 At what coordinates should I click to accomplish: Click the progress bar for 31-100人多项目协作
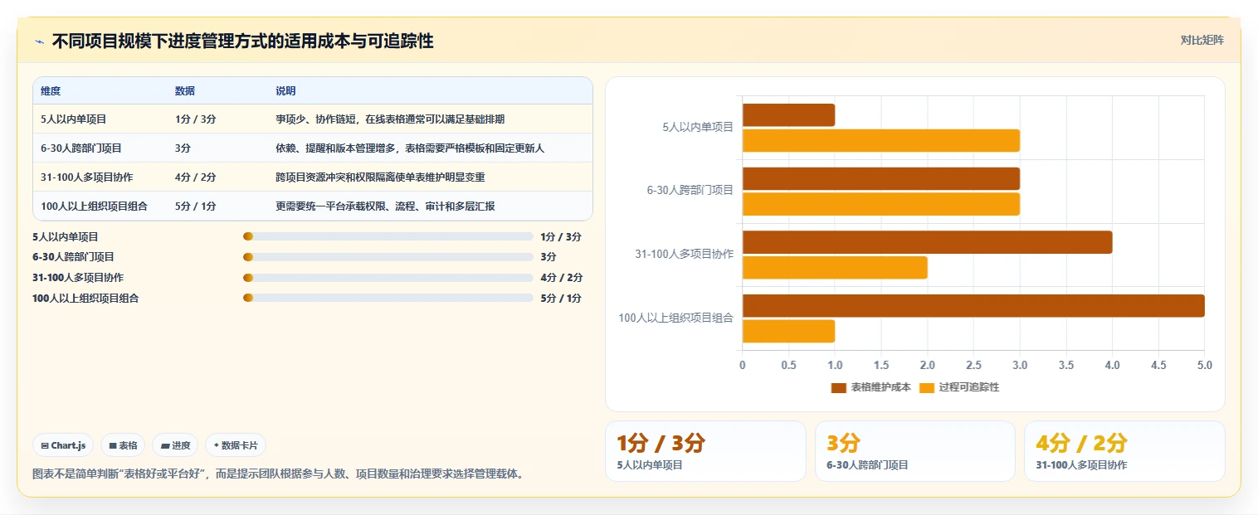pos(388,278)
